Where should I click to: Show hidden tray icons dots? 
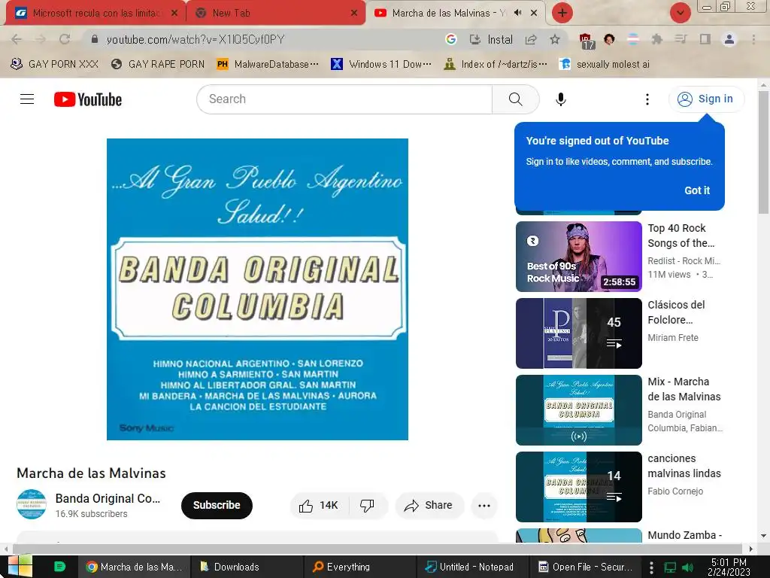(x=651, y=567)
